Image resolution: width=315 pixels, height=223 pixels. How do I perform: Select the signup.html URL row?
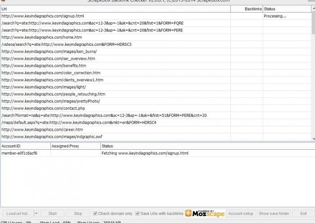point(156,16)
